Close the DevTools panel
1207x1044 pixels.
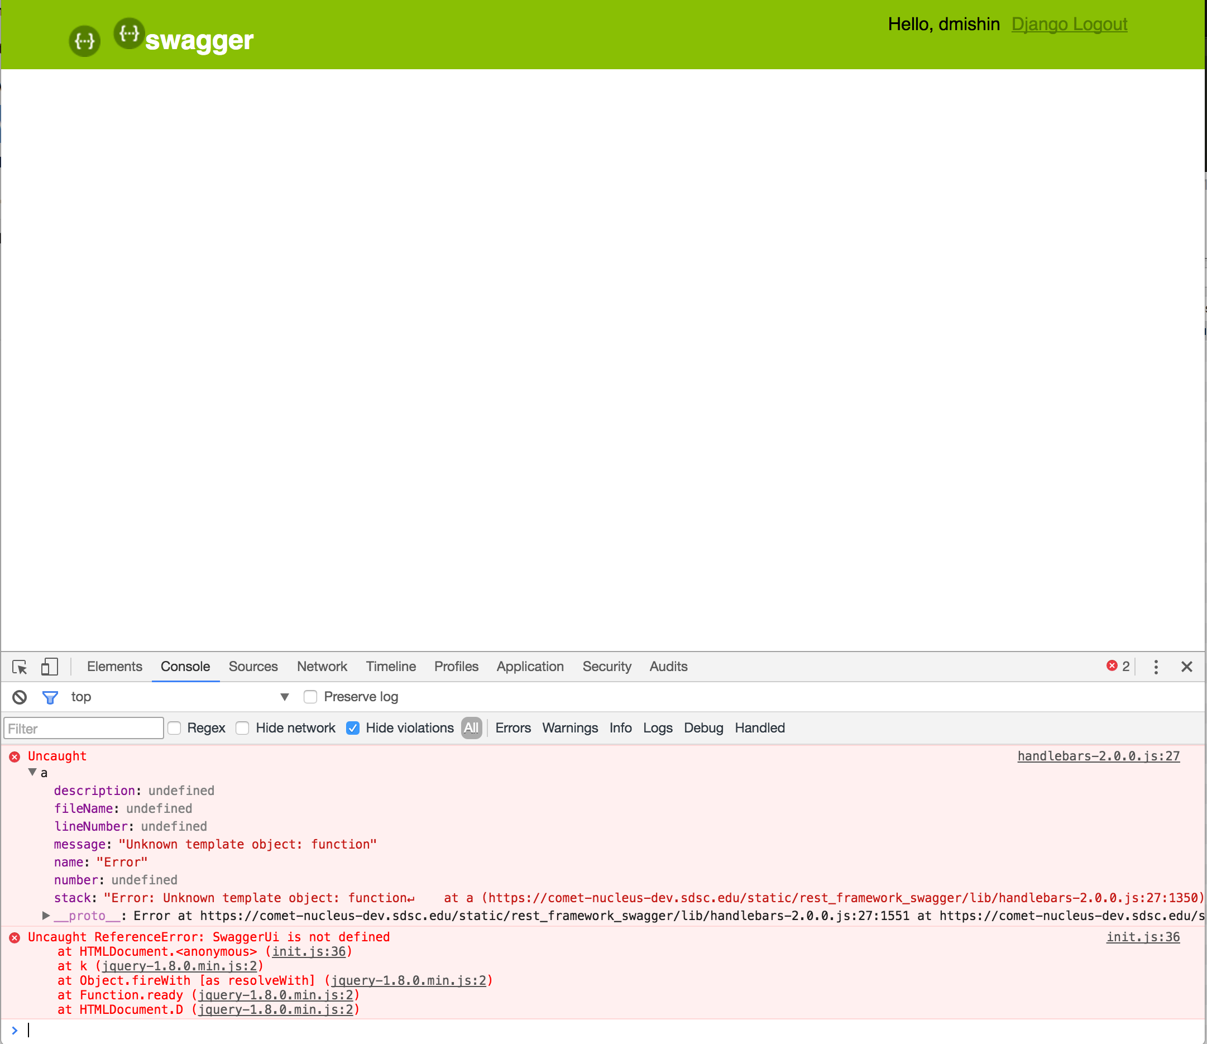click(x=1186, y=667)
